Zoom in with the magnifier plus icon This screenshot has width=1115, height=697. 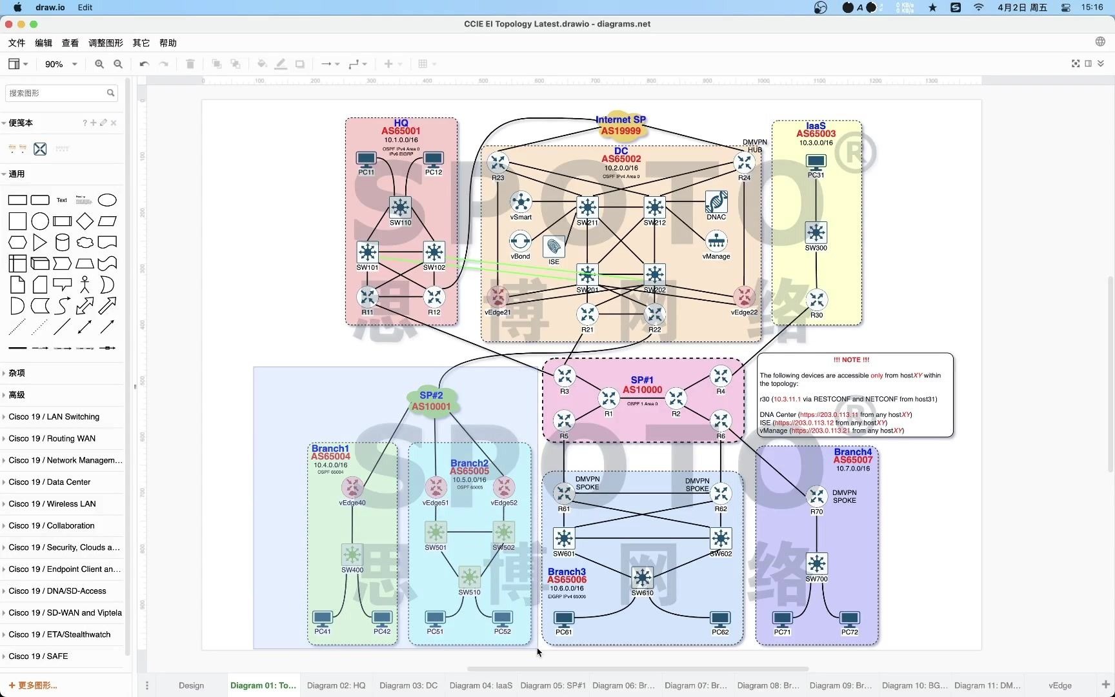click(99, 64)
